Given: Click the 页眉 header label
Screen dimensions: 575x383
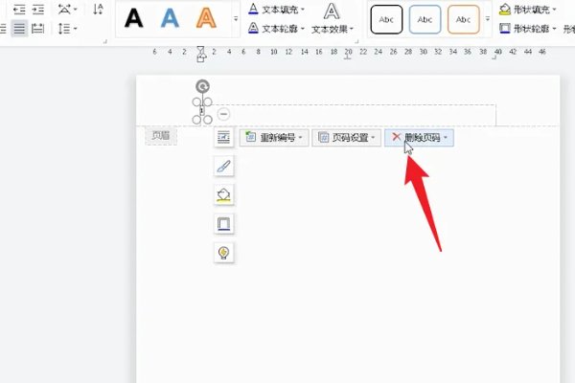Looking at the screenshot, I should [x=161, y=136].
